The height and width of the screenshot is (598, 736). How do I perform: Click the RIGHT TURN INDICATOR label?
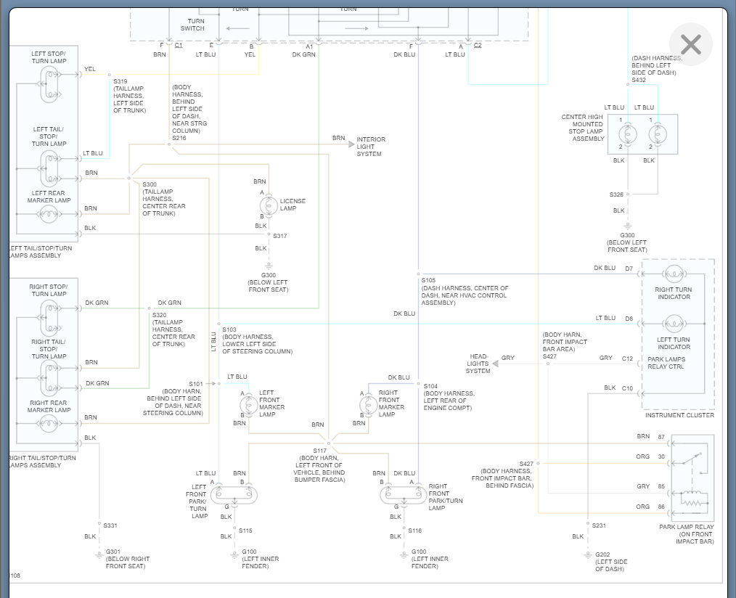click(x=674, y=293)
